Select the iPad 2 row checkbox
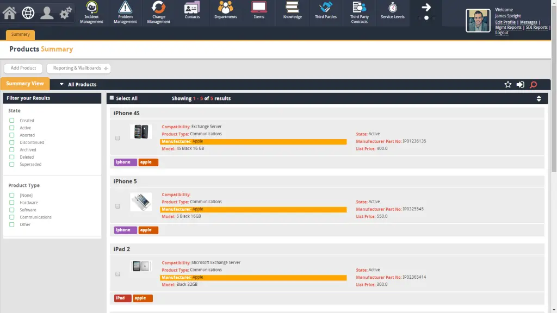Image resolution: width=557 pixels, height=313 pixels. (117, 274)
